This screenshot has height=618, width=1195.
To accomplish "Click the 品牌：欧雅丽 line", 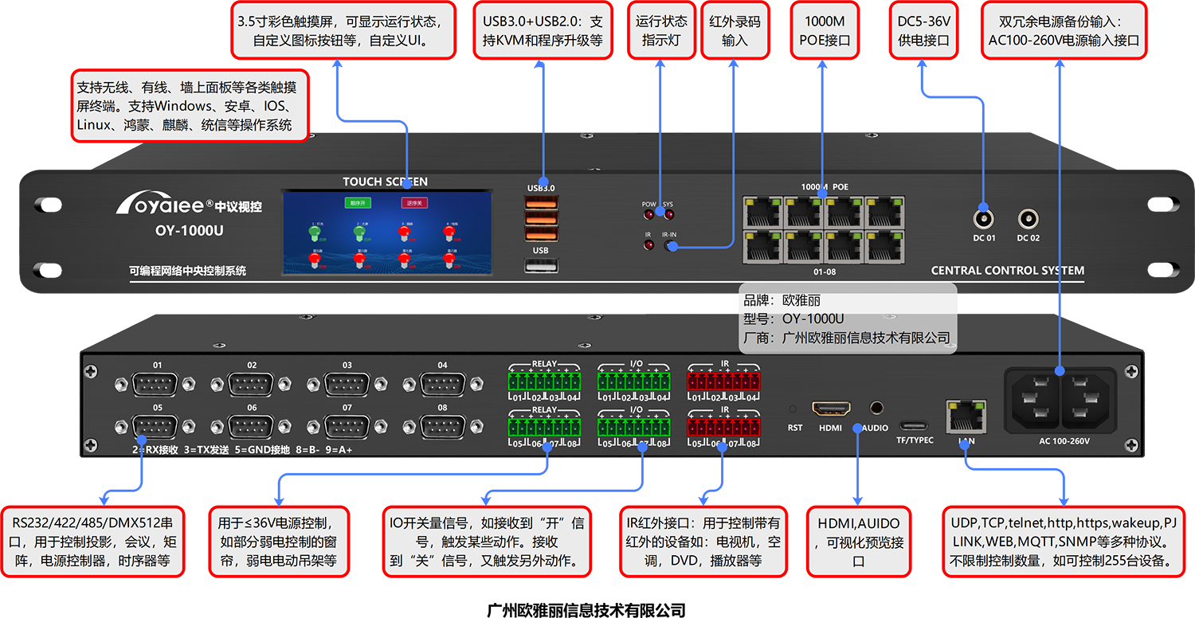I will click(782, 301).
